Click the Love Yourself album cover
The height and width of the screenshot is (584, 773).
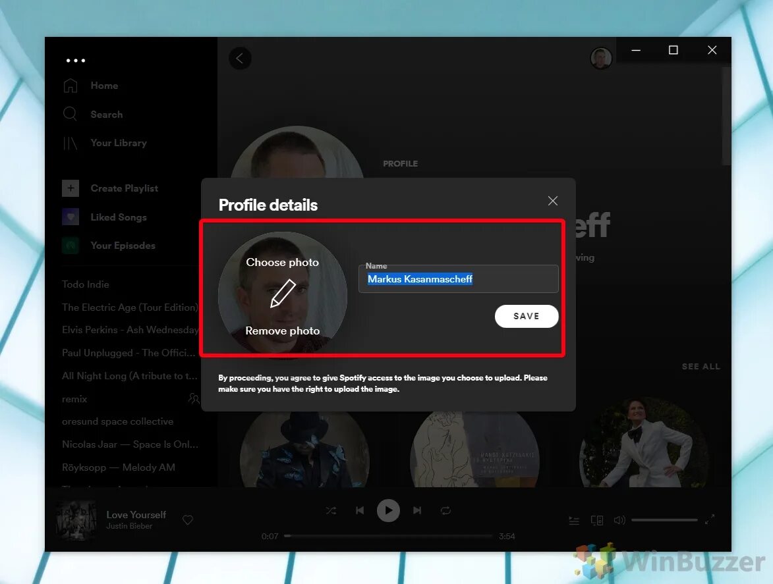[x=76, y=520]
